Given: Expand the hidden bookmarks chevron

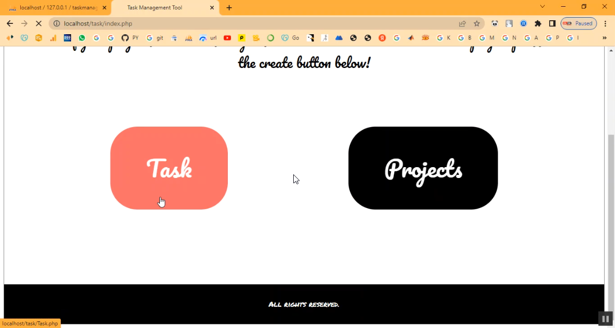Looking at the screenshot, I should pos(604,38).
